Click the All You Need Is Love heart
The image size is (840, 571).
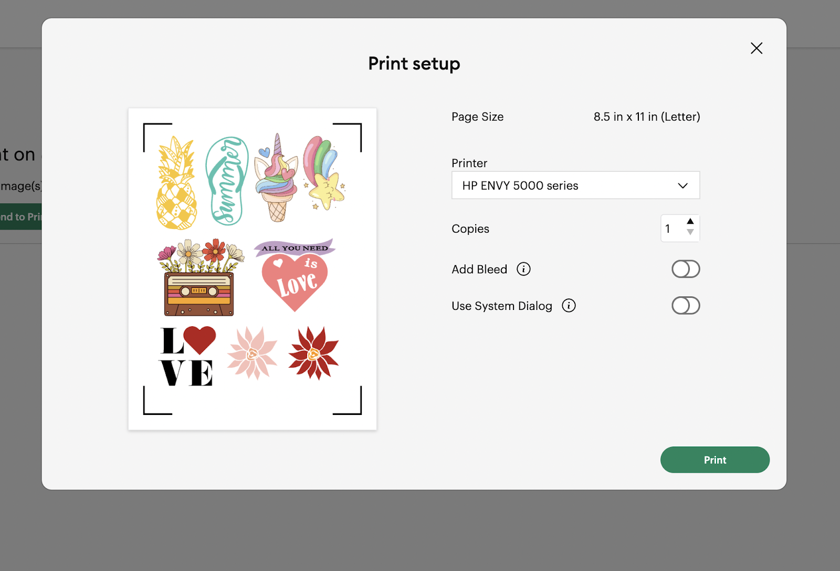296,275
